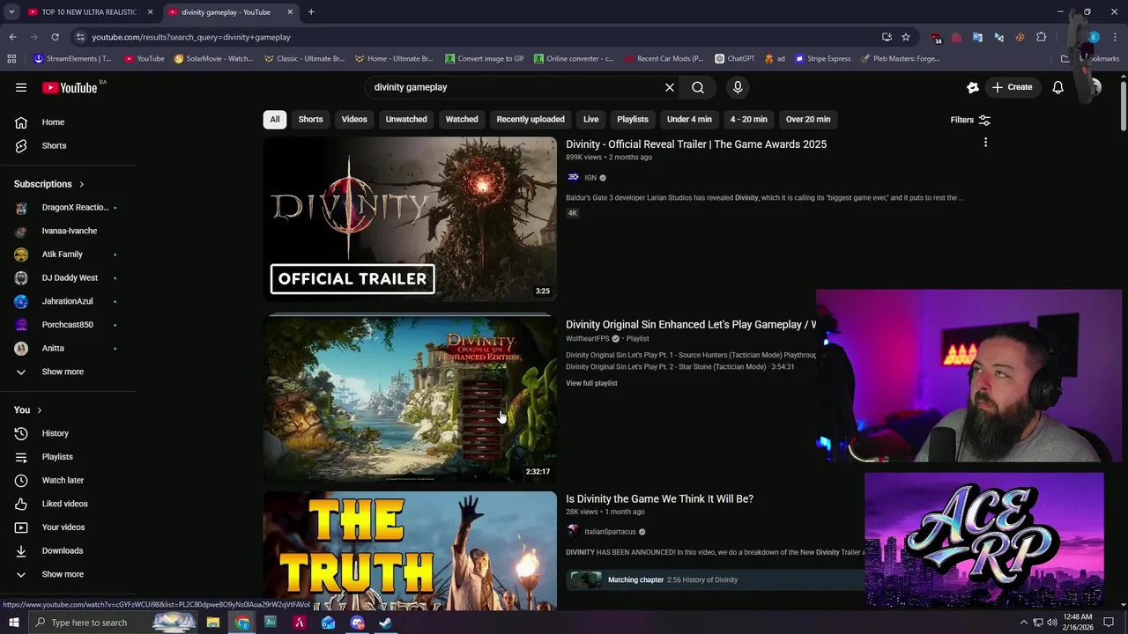Open the notifications bell
1128x634 pixels.
point(1057,87)
